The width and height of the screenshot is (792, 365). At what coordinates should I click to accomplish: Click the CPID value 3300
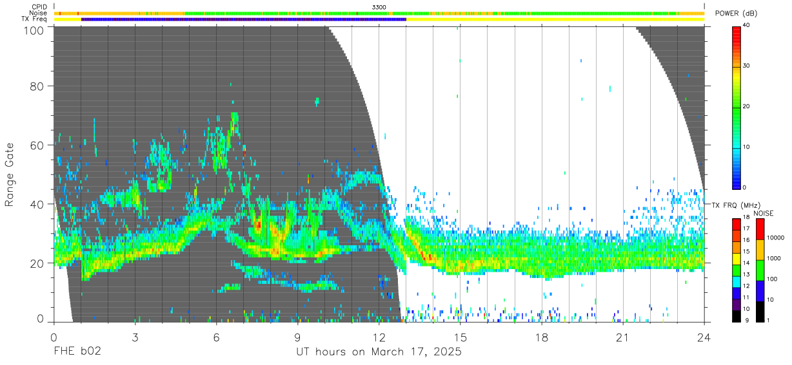point(379,6)
